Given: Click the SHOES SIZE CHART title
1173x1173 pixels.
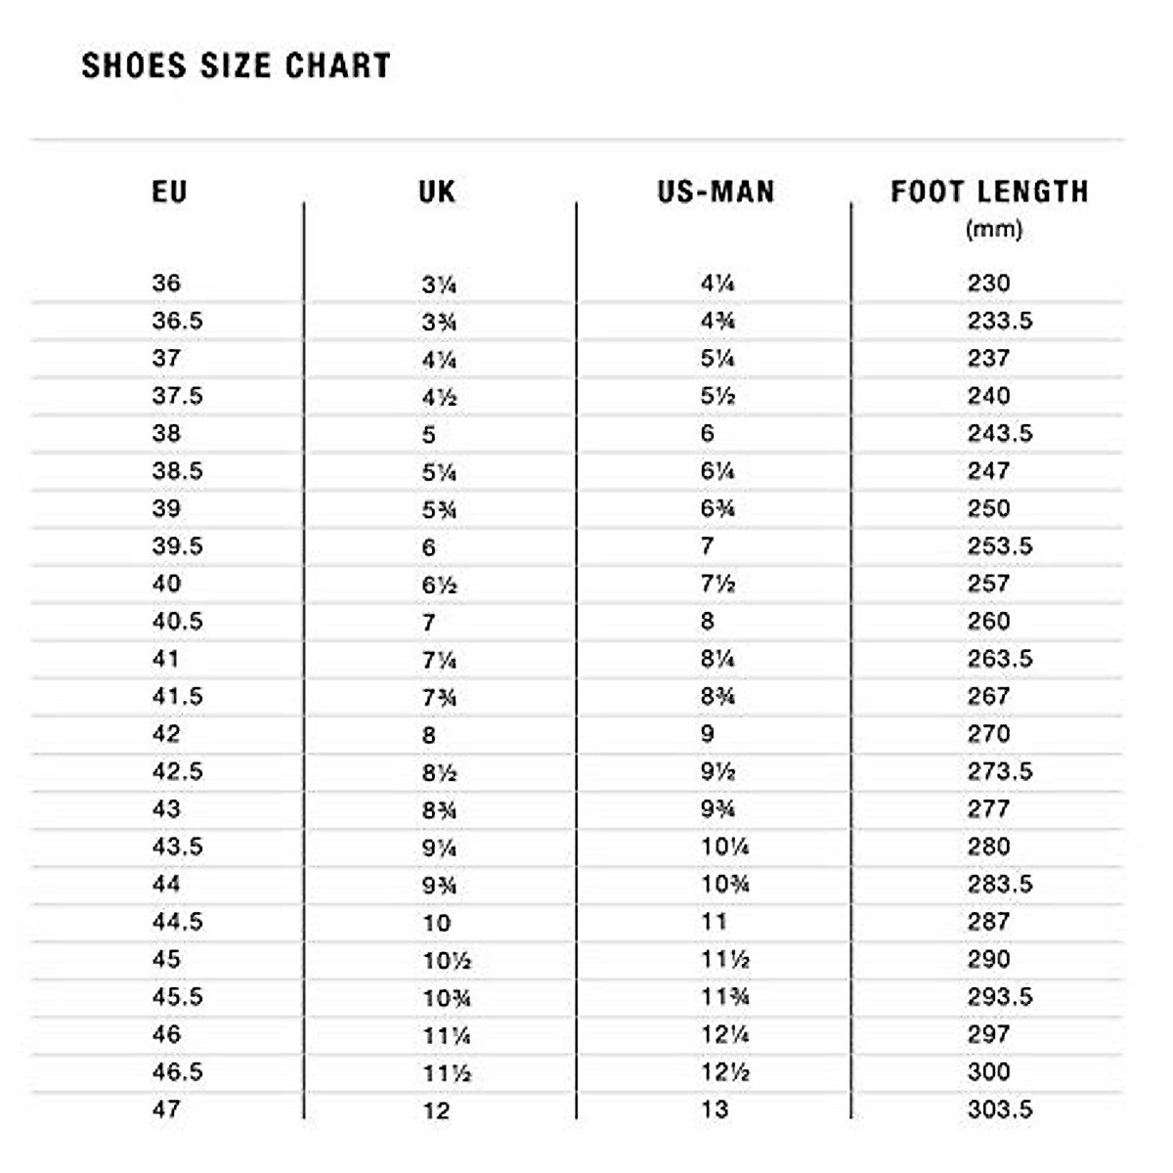Looking at the screenshot, I should (236, 65).
